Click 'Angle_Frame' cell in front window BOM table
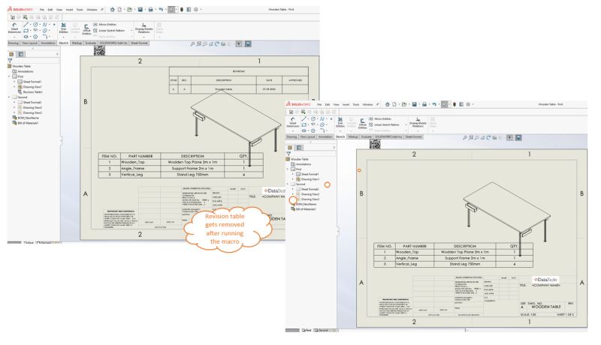 [x=415, y=258]
